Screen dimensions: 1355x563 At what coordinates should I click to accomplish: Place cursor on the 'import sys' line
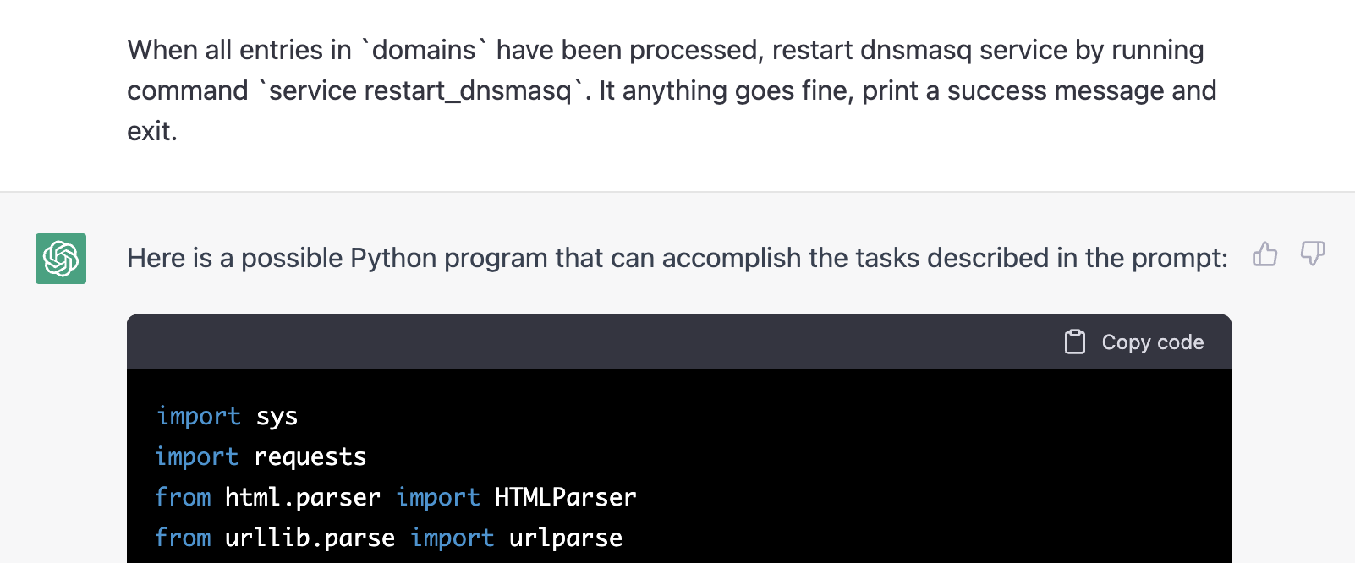227,416
